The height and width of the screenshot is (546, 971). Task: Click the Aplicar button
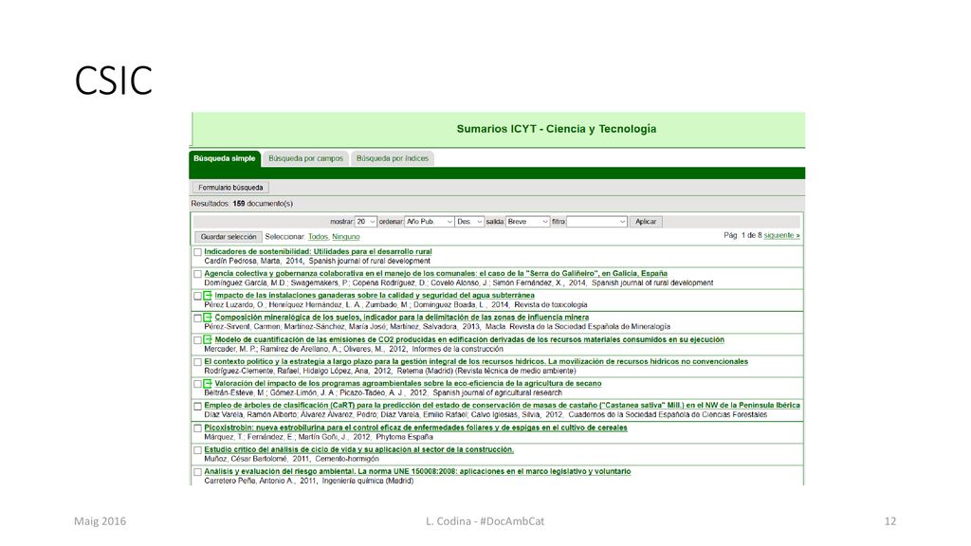pyautogui.click(x=646, y=222)
